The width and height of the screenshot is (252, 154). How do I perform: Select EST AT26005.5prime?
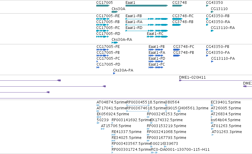coord(226,108)
